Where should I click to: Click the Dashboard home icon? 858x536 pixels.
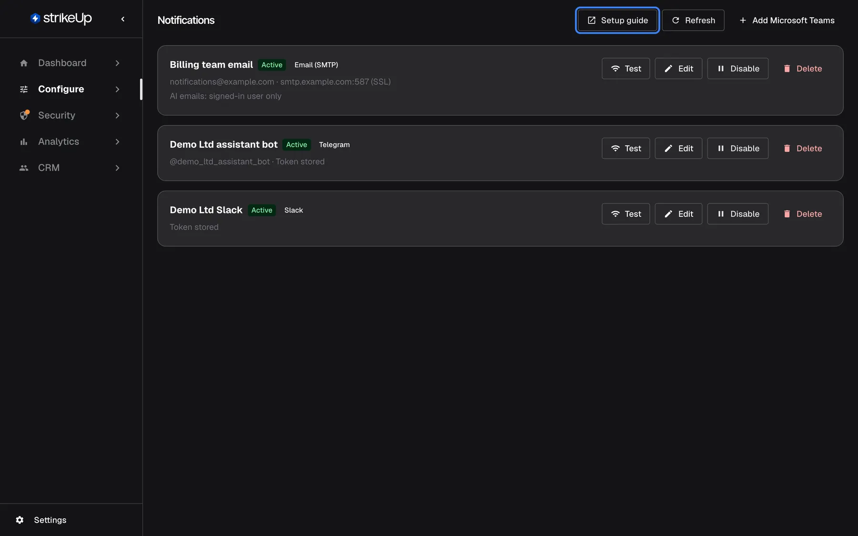[x=24, y=63]
